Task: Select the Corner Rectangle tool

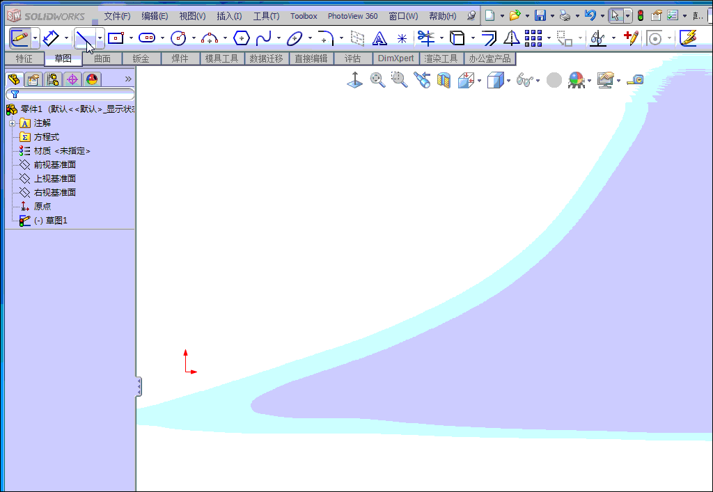Action: [116, 38]
